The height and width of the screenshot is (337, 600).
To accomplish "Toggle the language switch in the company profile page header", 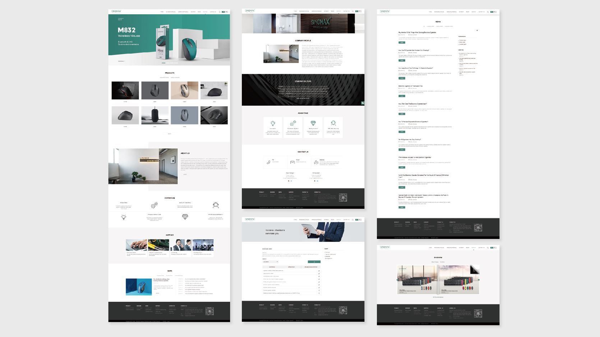I will (358, 11).
